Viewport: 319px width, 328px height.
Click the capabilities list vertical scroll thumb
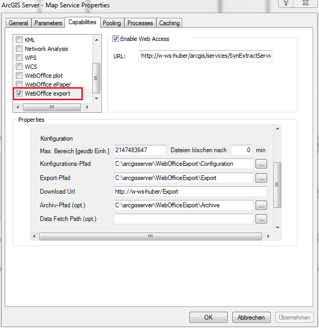(96, 78)
